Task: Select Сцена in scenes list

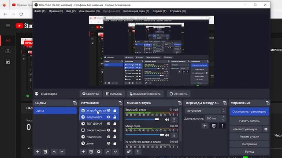Action: 55,111
